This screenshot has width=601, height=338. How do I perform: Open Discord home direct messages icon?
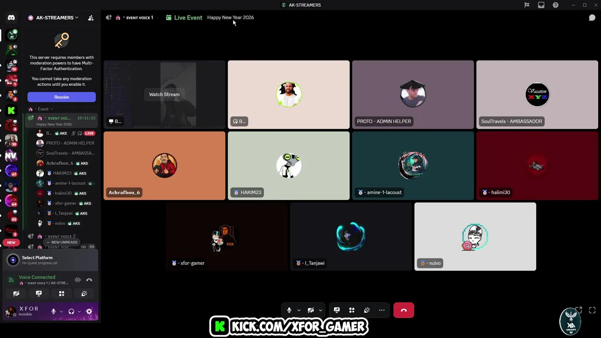pos(11,18)
